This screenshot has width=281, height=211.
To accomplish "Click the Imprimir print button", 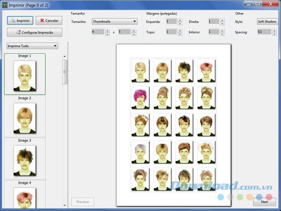I will (20, 21).
